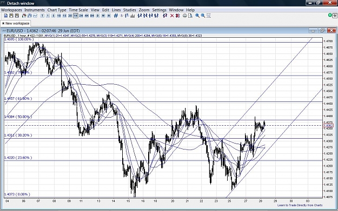
Task: Select the 1H period button
Action: pyautogui.click(x=76, y=16)
